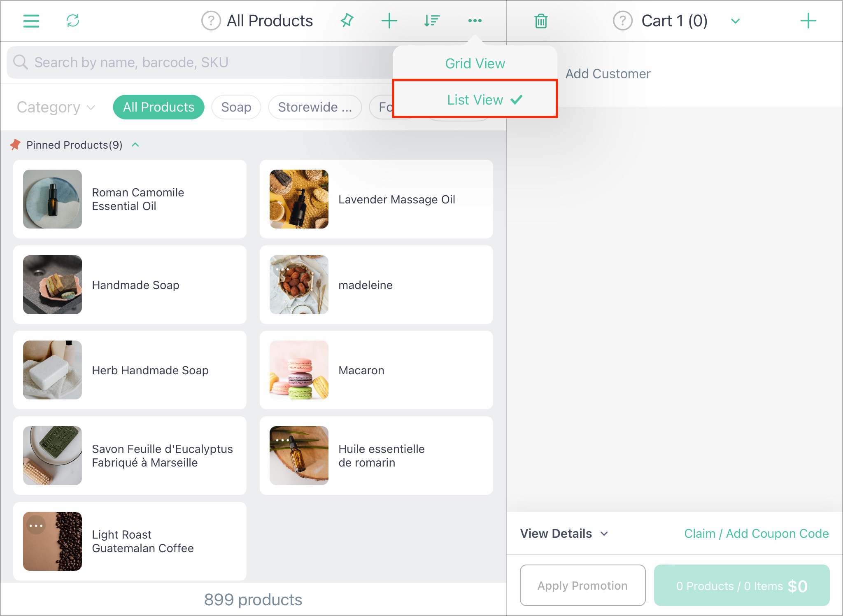843x616 pixels.
Task: Open help icon beside Cart 1
Action: click(x=622, y=21)
